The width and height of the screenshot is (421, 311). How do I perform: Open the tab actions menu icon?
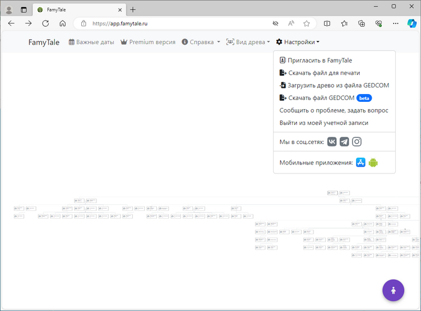(23, 10)
